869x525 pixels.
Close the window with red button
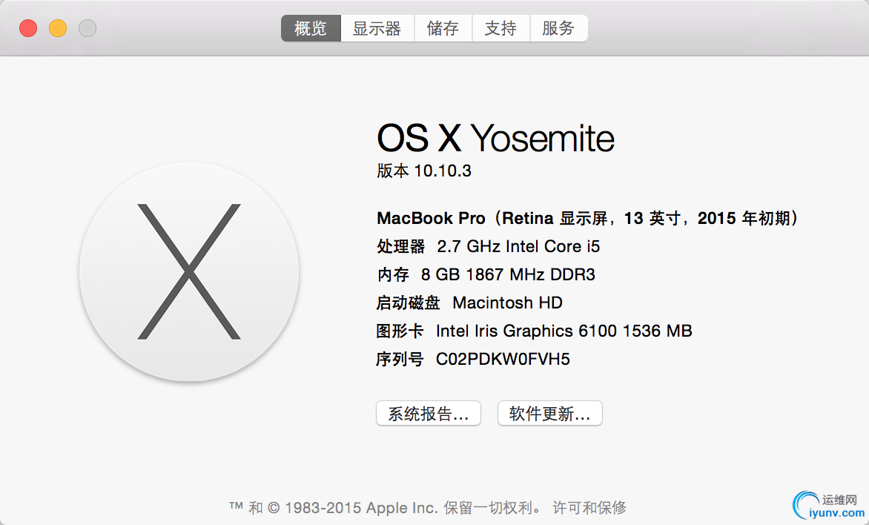point(28,28)
